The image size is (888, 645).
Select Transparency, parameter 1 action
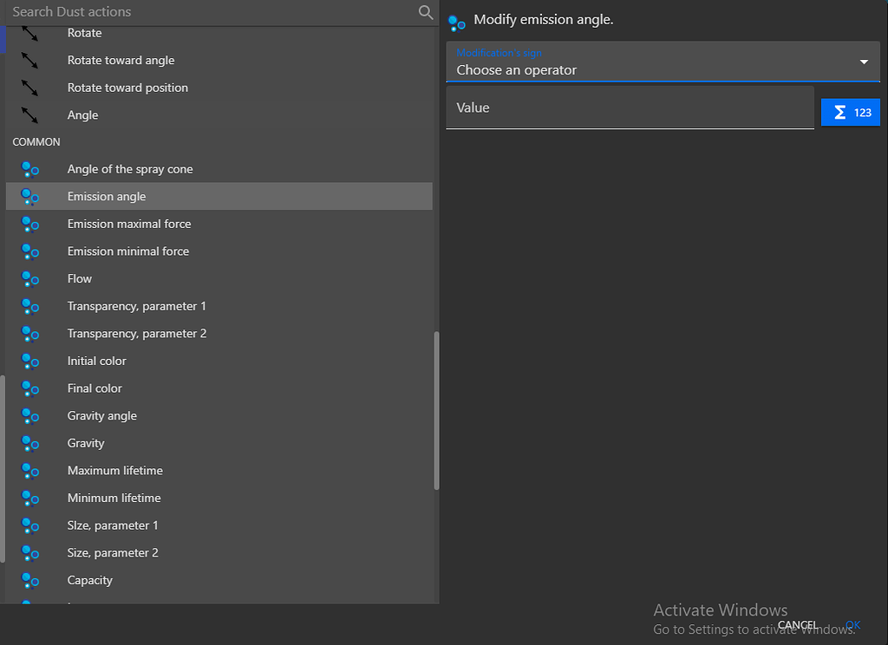pos(219,306)
